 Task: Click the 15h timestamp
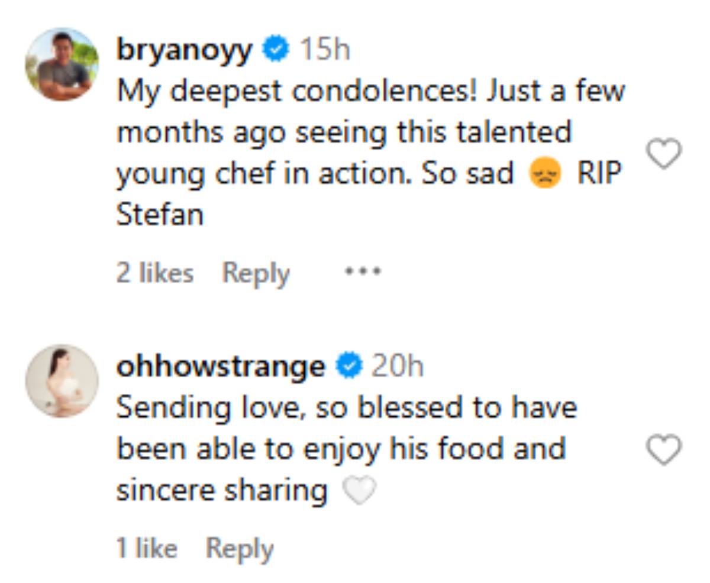tap(325, 50)
